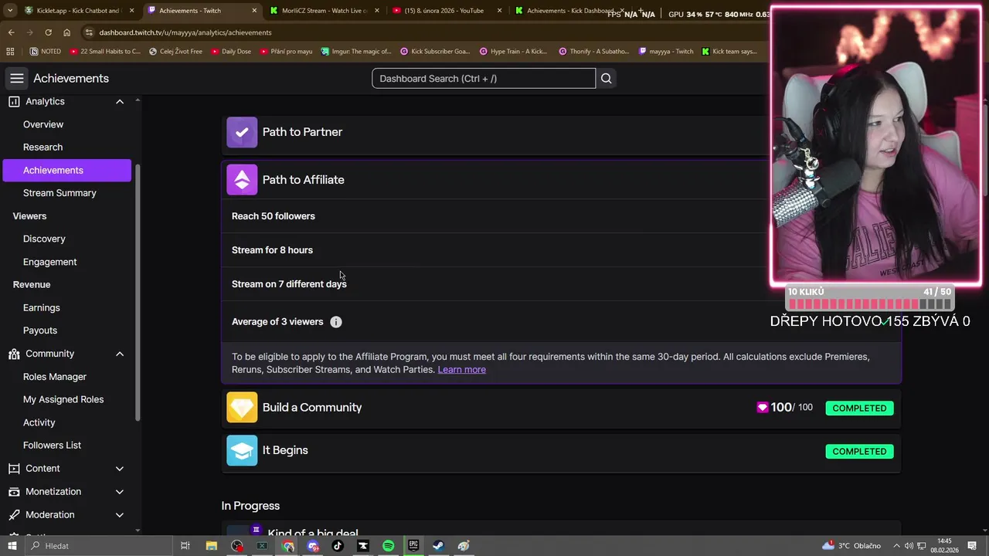This screenshot has height=556, width=989.
Task: Select Achievements in the sidebar
Action: pyautogui.click(x=67, y=171)
